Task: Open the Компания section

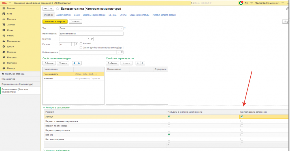Action: pos(12,58)
